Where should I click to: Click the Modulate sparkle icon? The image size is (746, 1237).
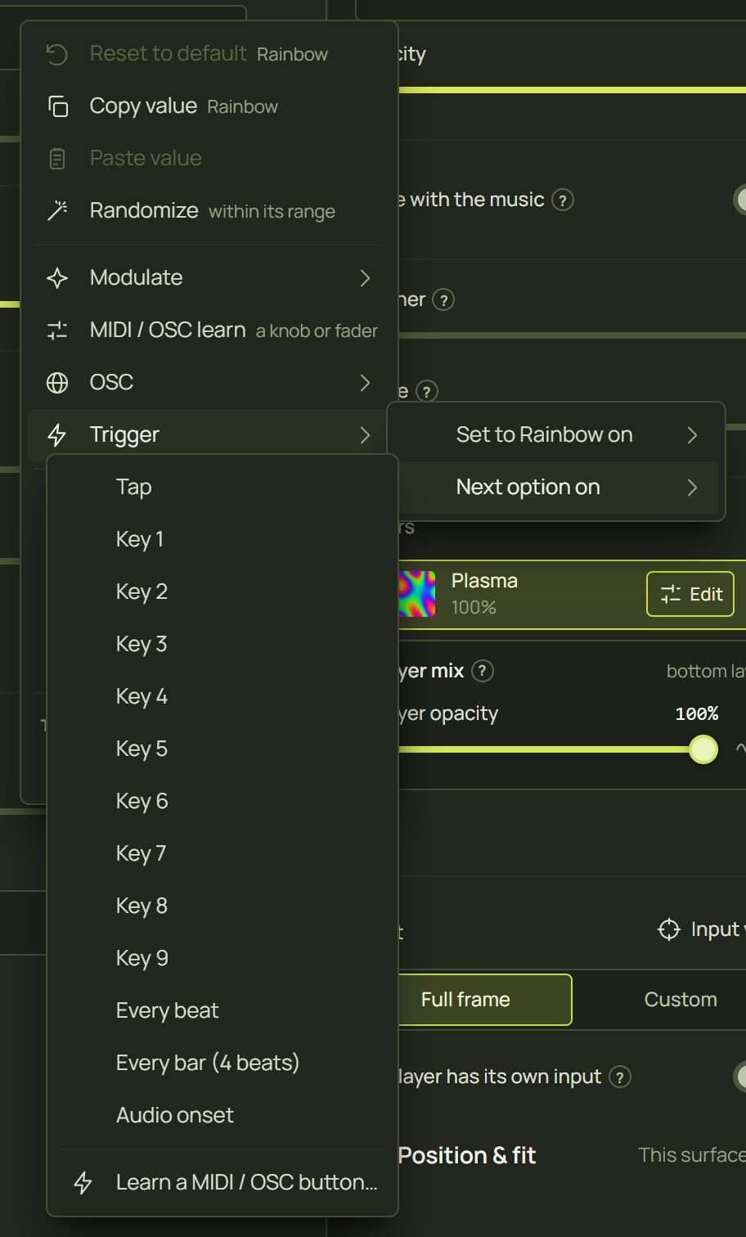(57, 278)
